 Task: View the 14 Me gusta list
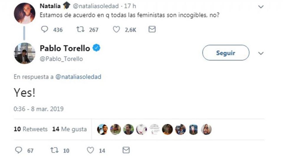coord(70,129)
